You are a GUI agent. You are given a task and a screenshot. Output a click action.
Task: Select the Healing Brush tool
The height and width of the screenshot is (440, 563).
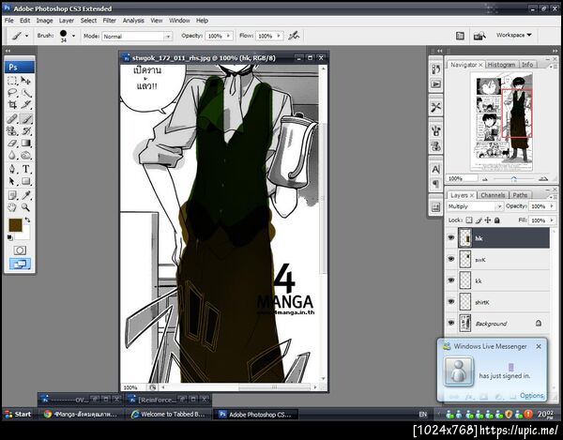12,119
